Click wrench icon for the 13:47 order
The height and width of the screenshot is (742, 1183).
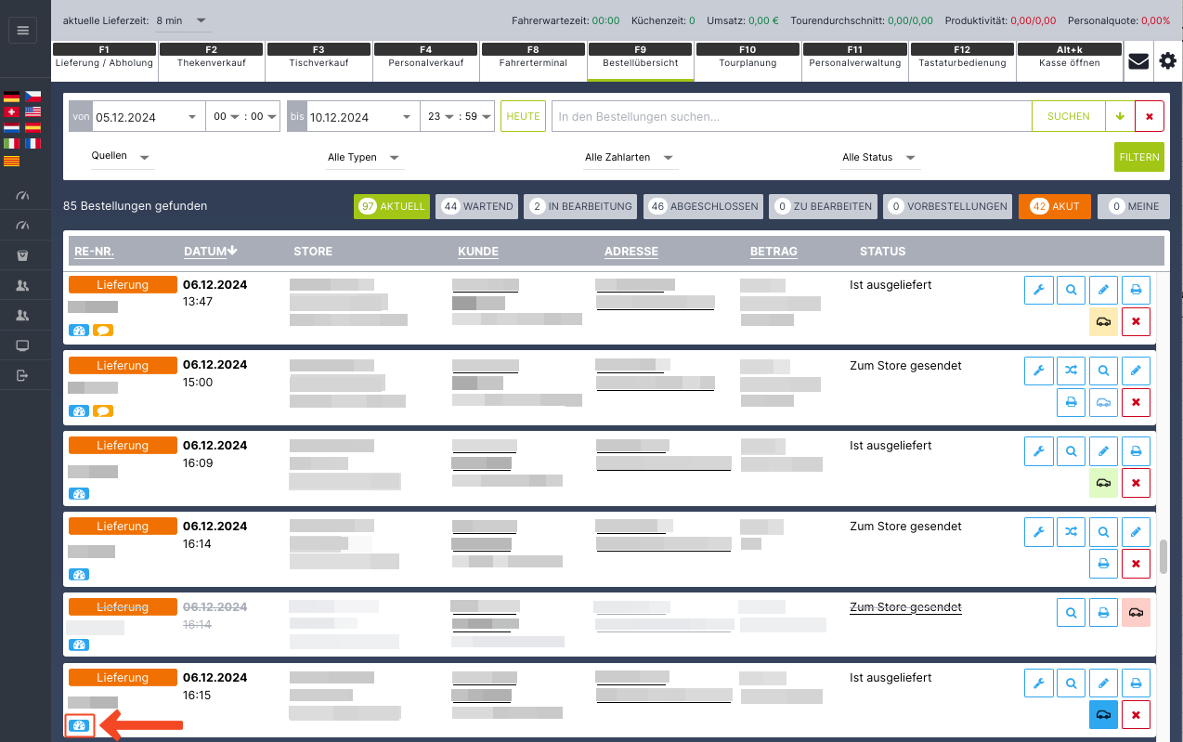coord(1039,290)
